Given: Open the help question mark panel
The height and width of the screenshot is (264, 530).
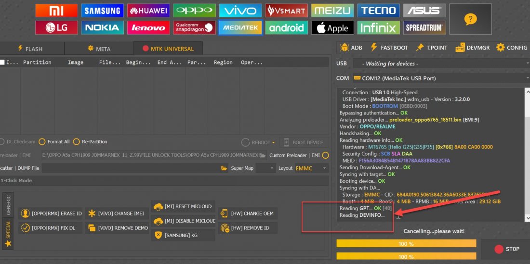Looking at the screenshot, I should pyautogui.click(x=470, y=19).
